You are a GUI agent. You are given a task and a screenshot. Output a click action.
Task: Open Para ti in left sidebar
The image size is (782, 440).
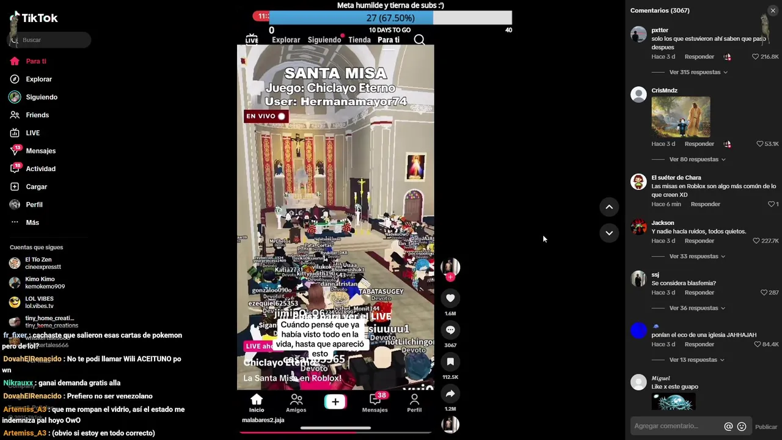coord(36,61)
